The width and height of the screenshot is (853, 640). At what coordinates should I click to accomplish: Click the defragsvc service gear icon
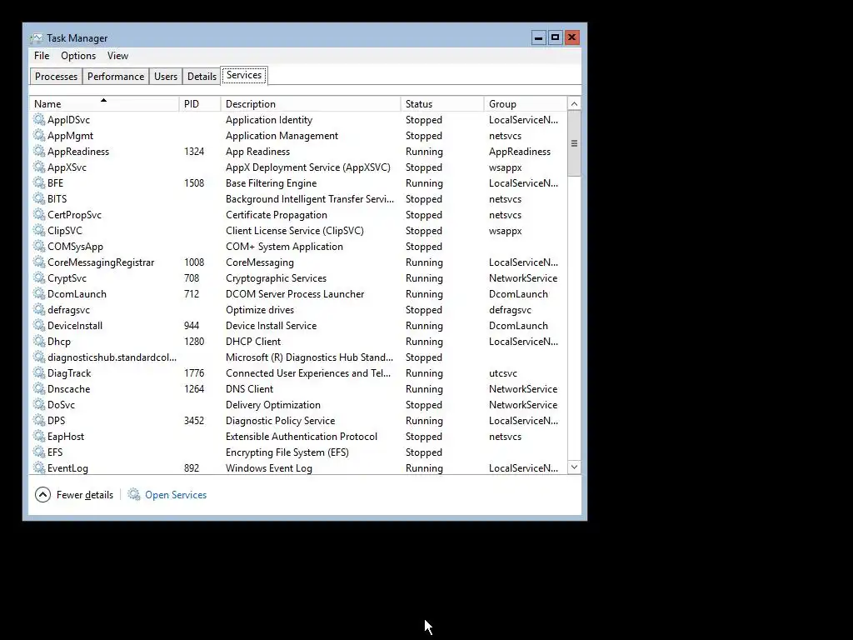point(39,309)
